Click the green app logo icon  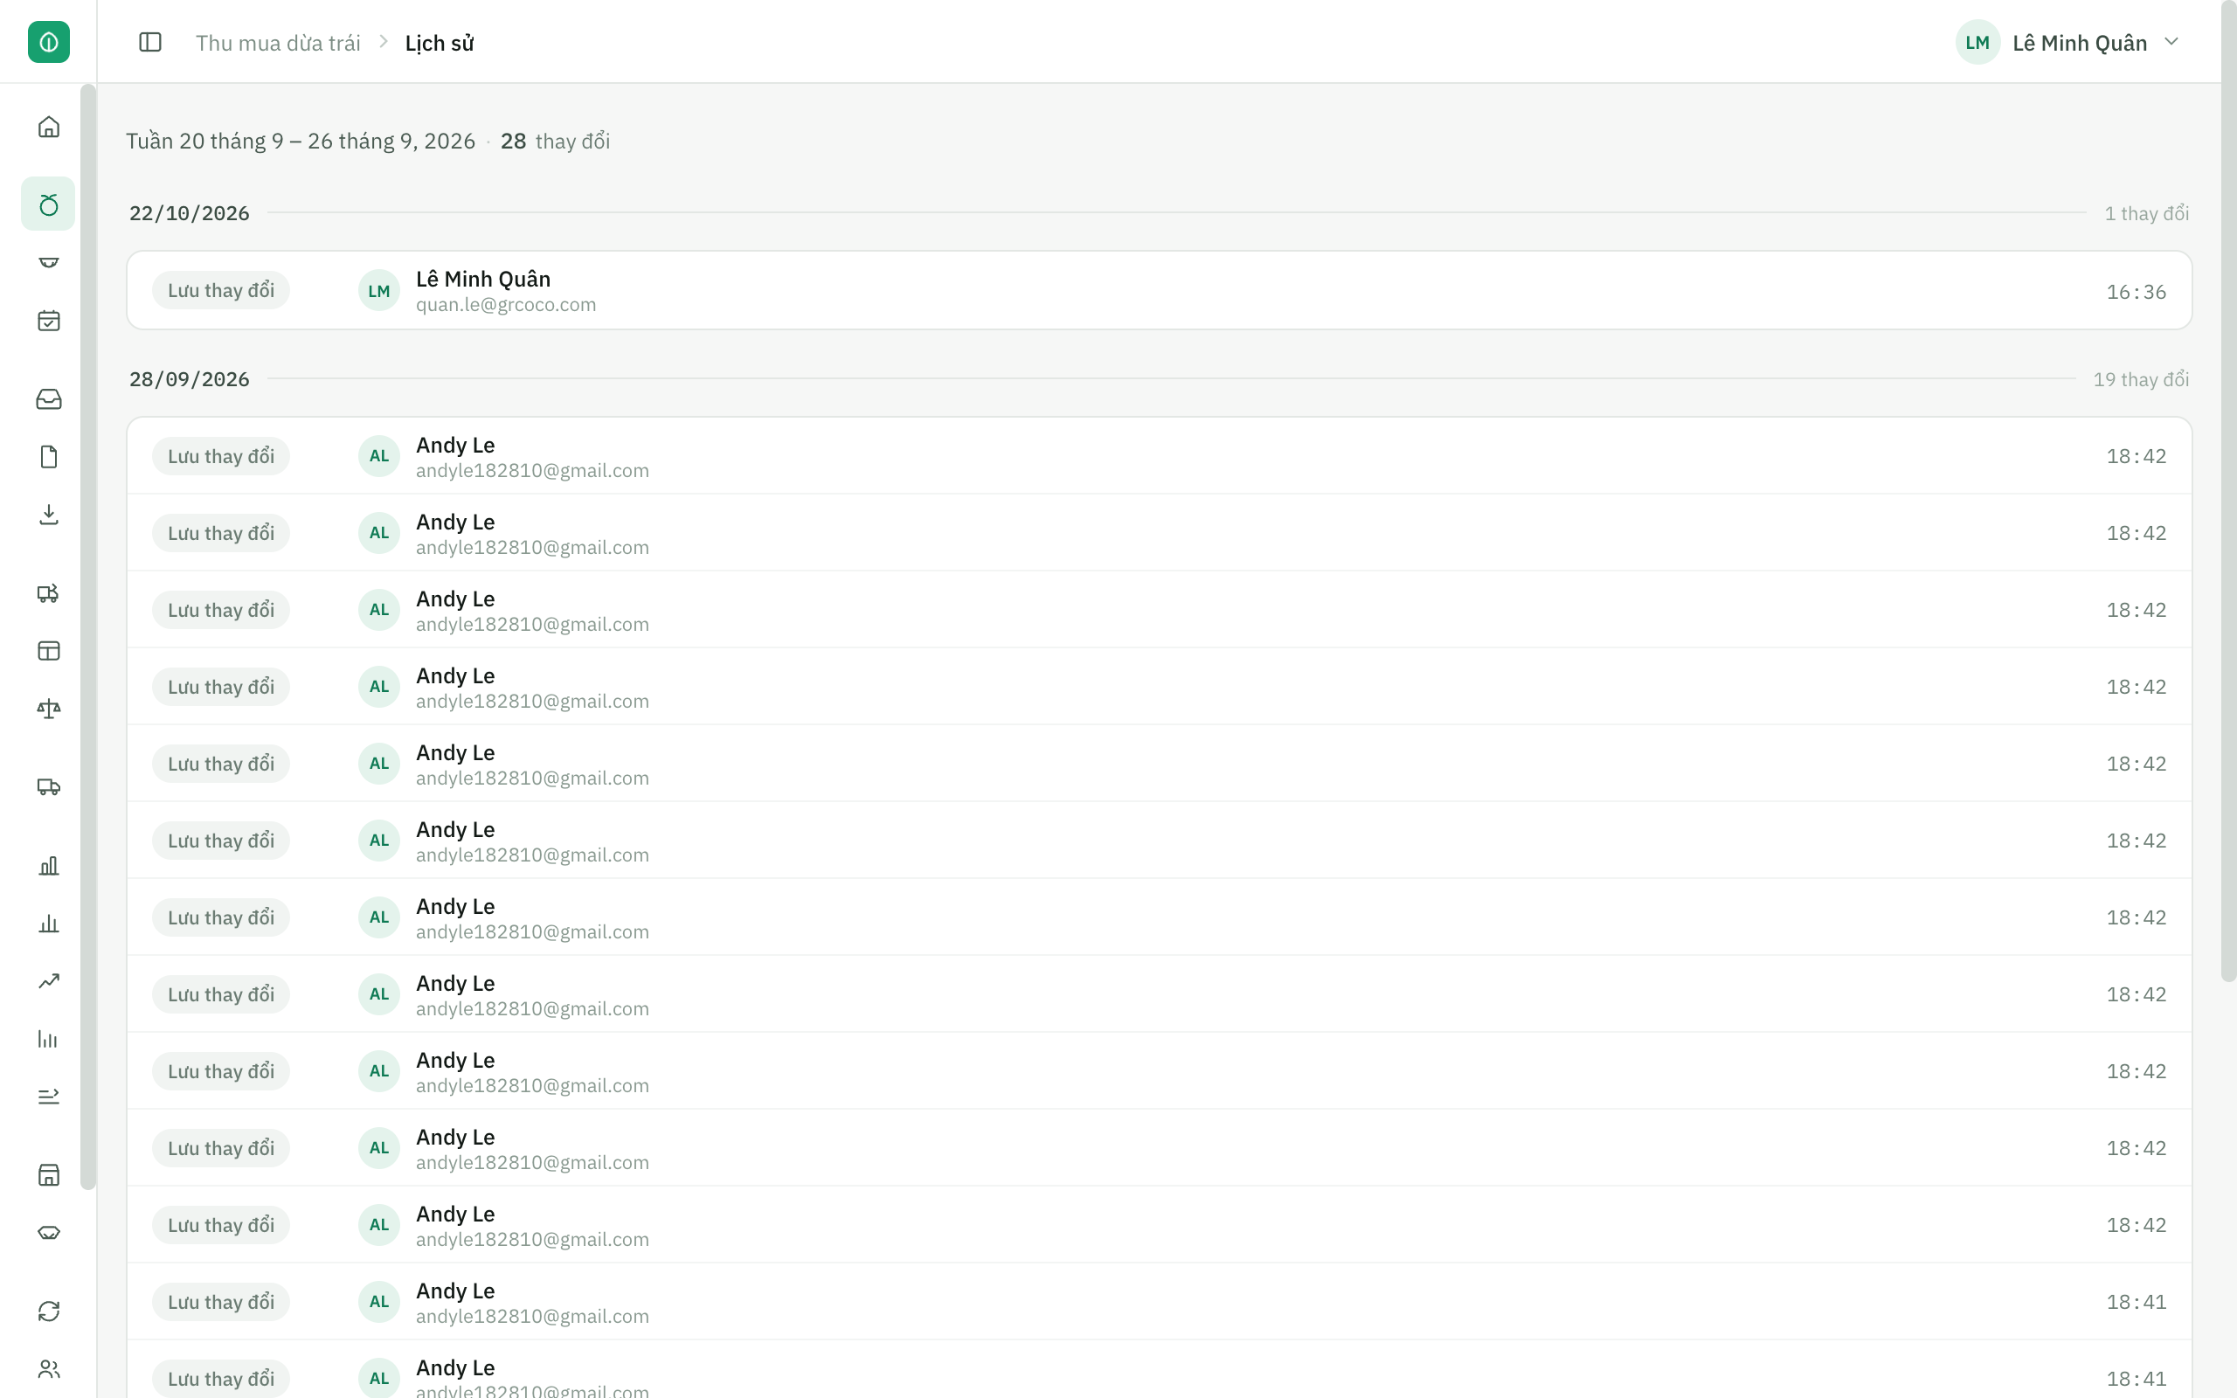pyautogui.click(x=48, y=42)
